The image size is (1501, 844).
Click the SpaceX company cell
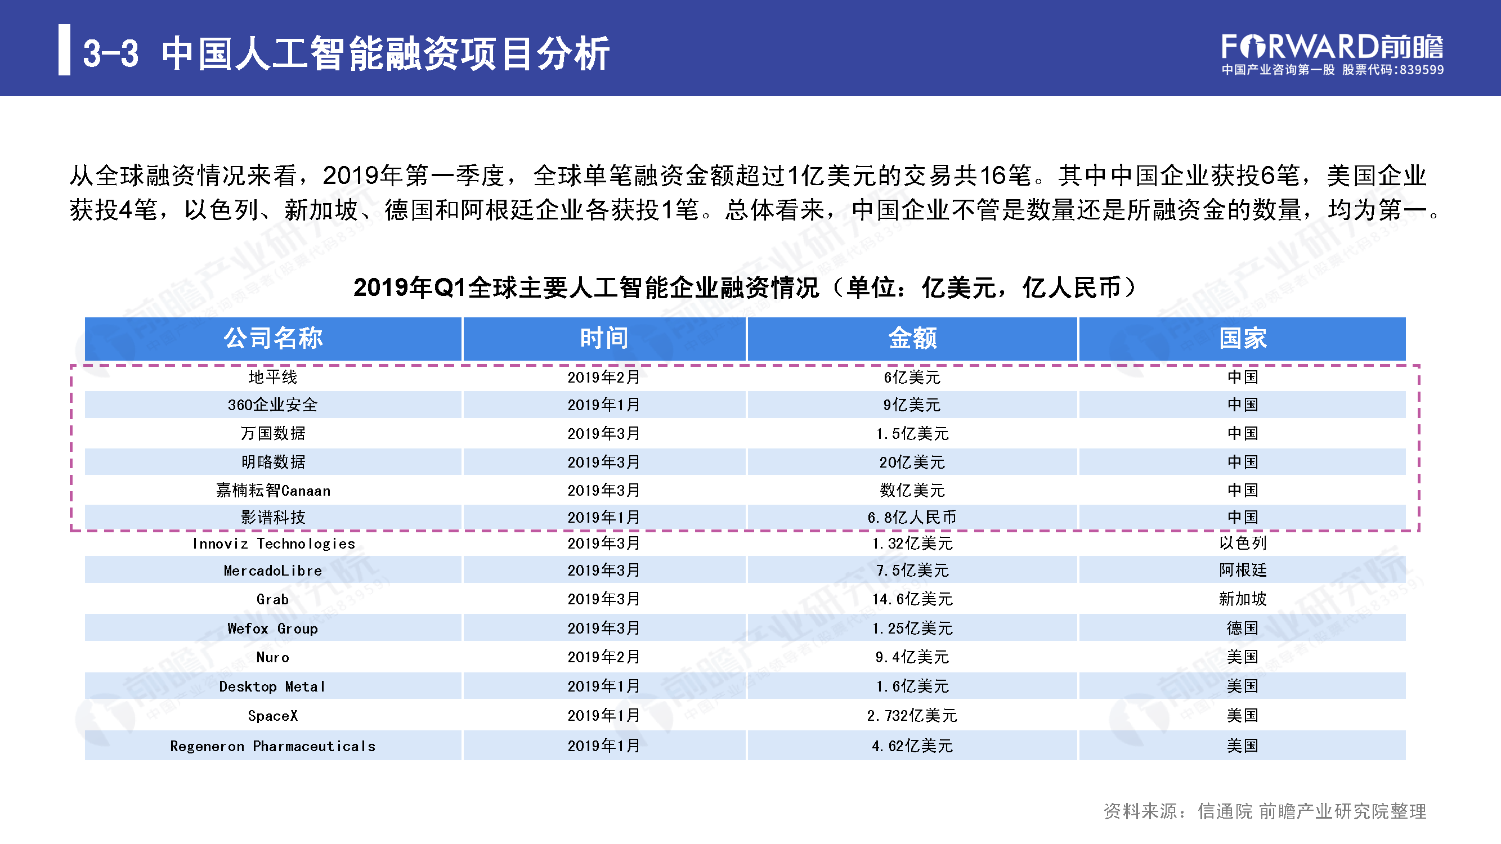[273, 716]
